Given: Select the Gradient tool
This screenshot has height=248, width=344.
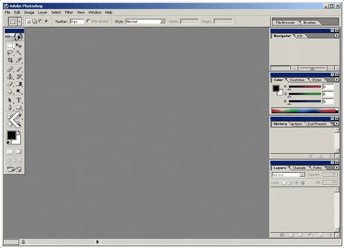Looking at the screenshot, I should [x=19, y=84].
